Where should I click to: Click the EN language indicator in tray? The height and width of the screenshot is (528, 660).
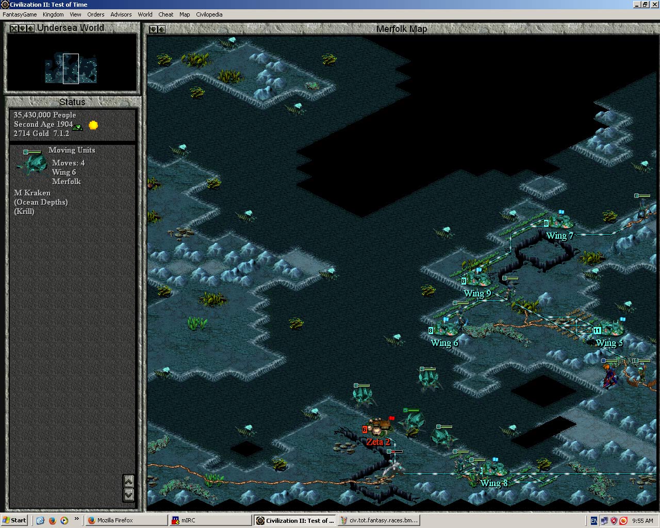[594, 521]
